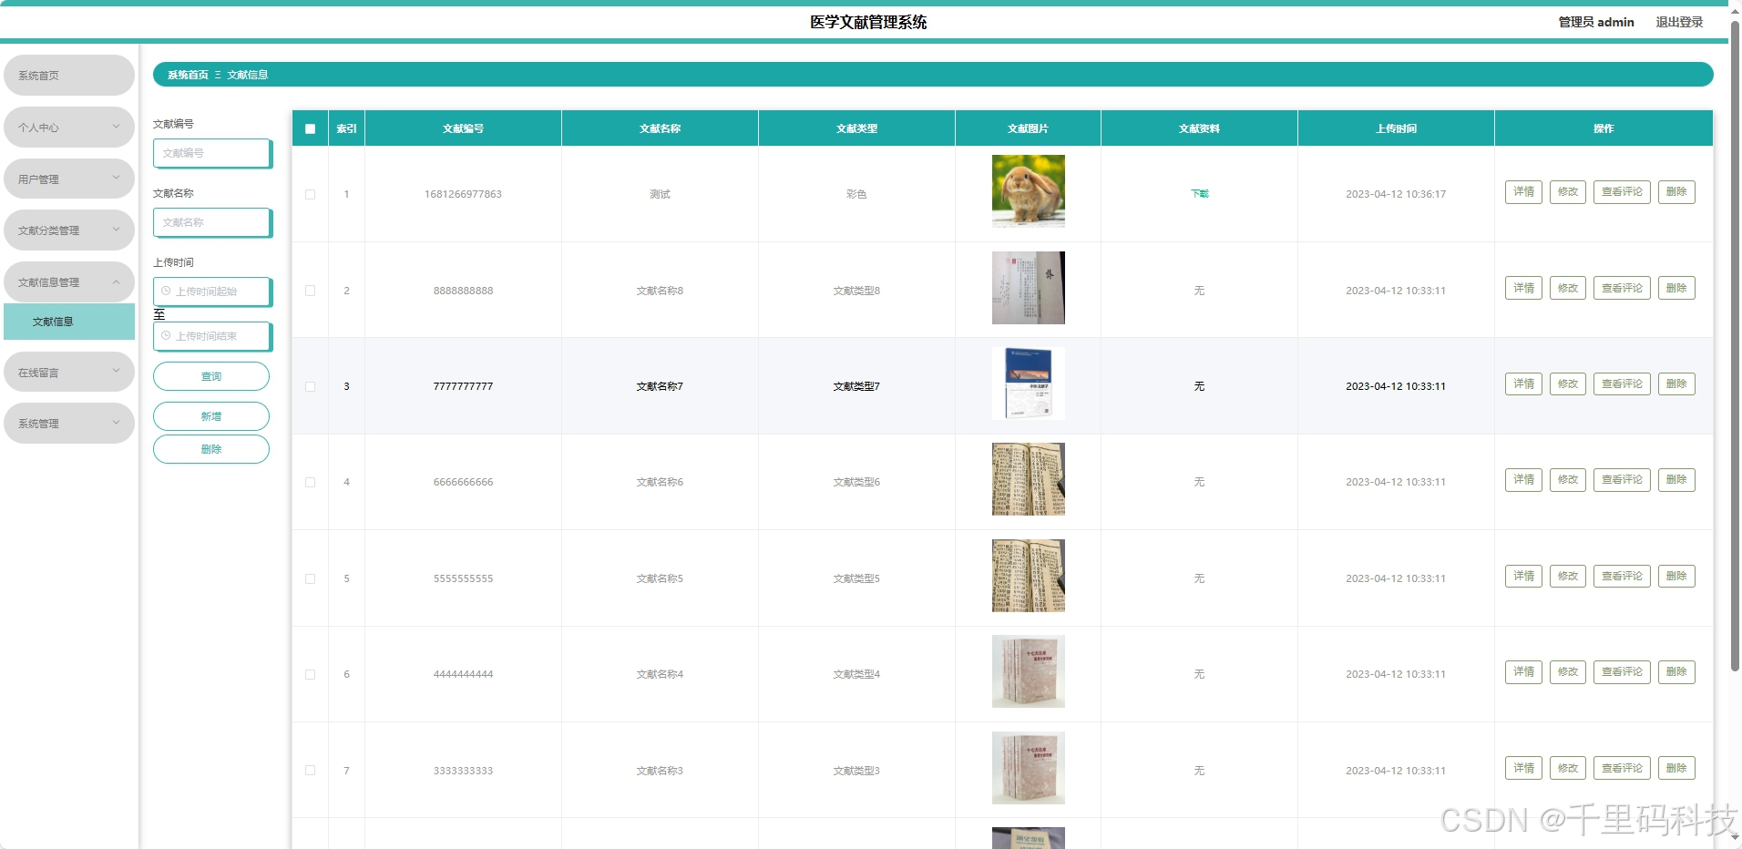The image size is (1742, 849).
Task: Expand the 在线留言 sidebar menu
Action: tap(69, 372)
